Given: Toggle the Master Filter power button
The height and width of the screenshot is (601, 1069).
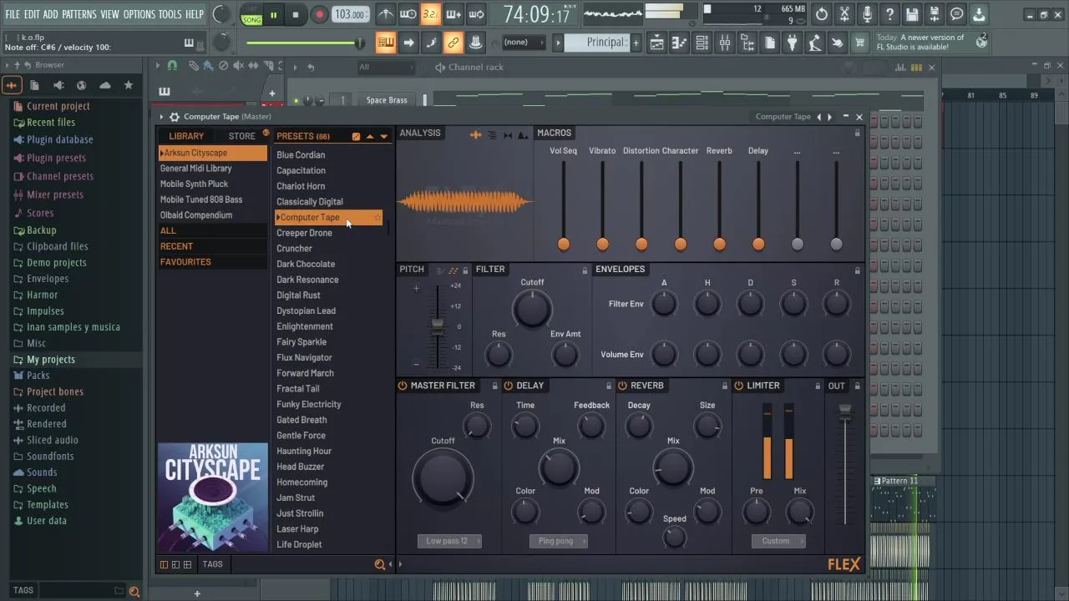Looking at the screenshot, I should (x=403, y=386).
